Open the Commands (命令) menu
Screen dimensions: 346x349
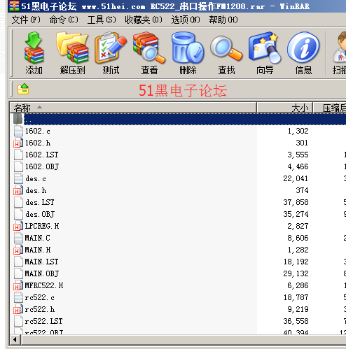[x=64, y=20]
